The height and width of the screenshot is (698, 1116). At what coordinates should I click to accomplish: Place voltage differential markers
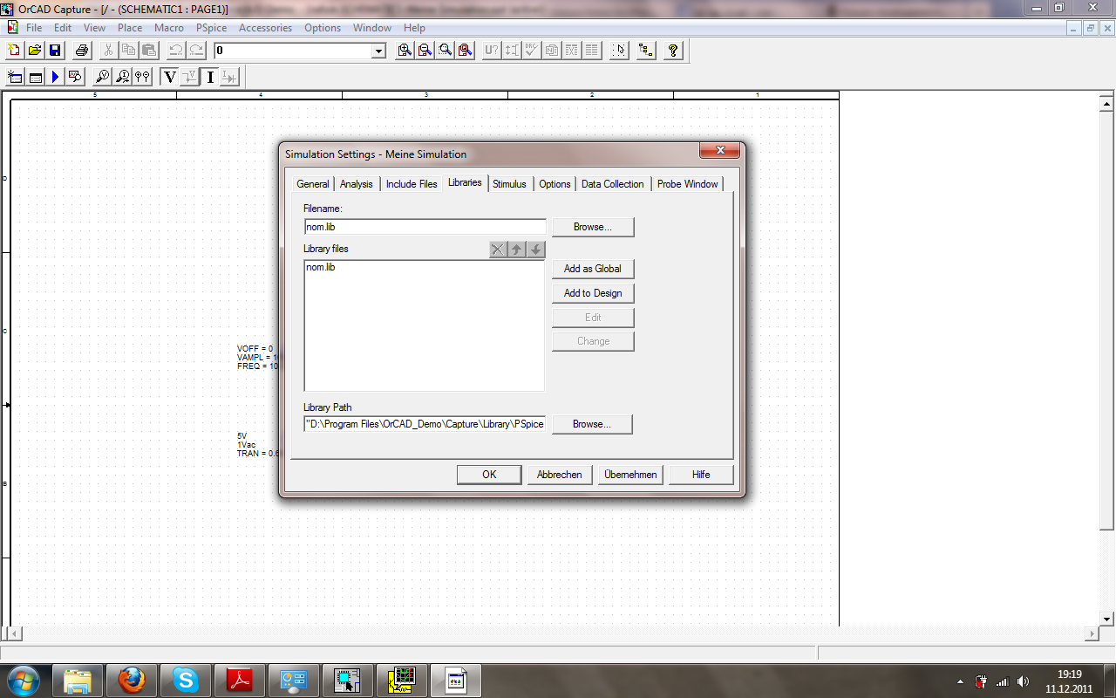tap(142, 77)
